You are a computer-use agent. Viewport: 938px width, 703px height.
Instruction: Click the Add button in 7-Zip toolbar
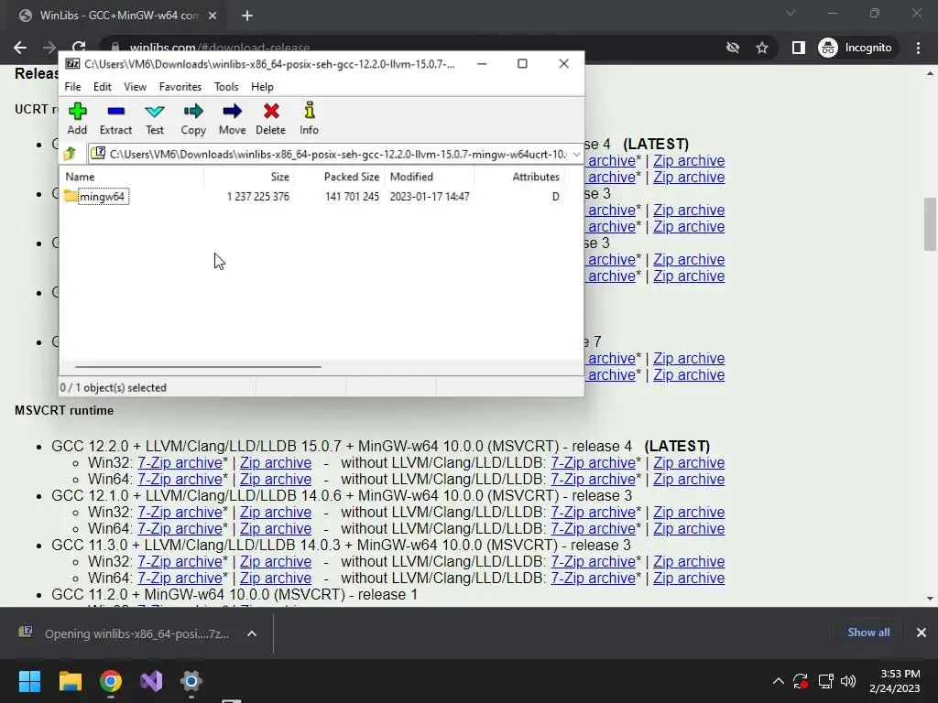[77, 118]
